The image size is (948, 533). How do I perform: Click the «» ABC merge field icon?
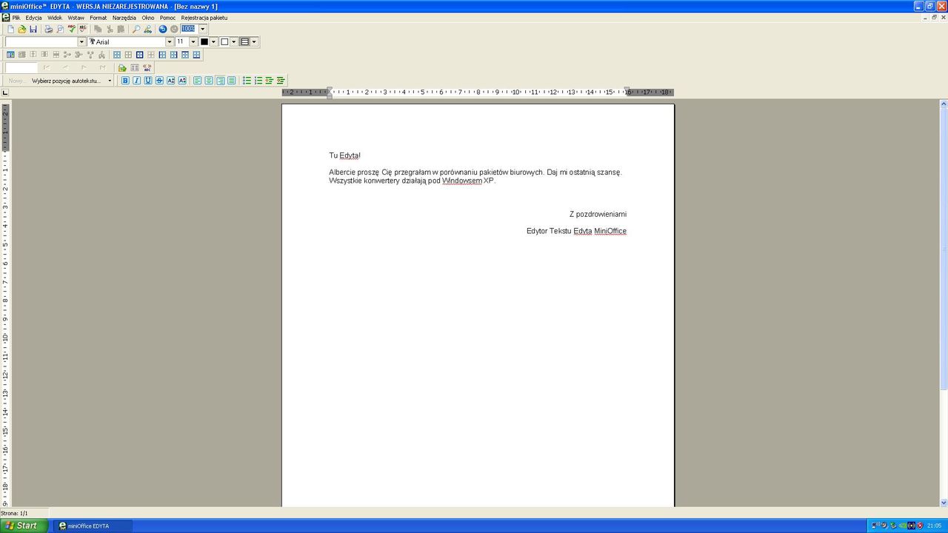(147, 68)
